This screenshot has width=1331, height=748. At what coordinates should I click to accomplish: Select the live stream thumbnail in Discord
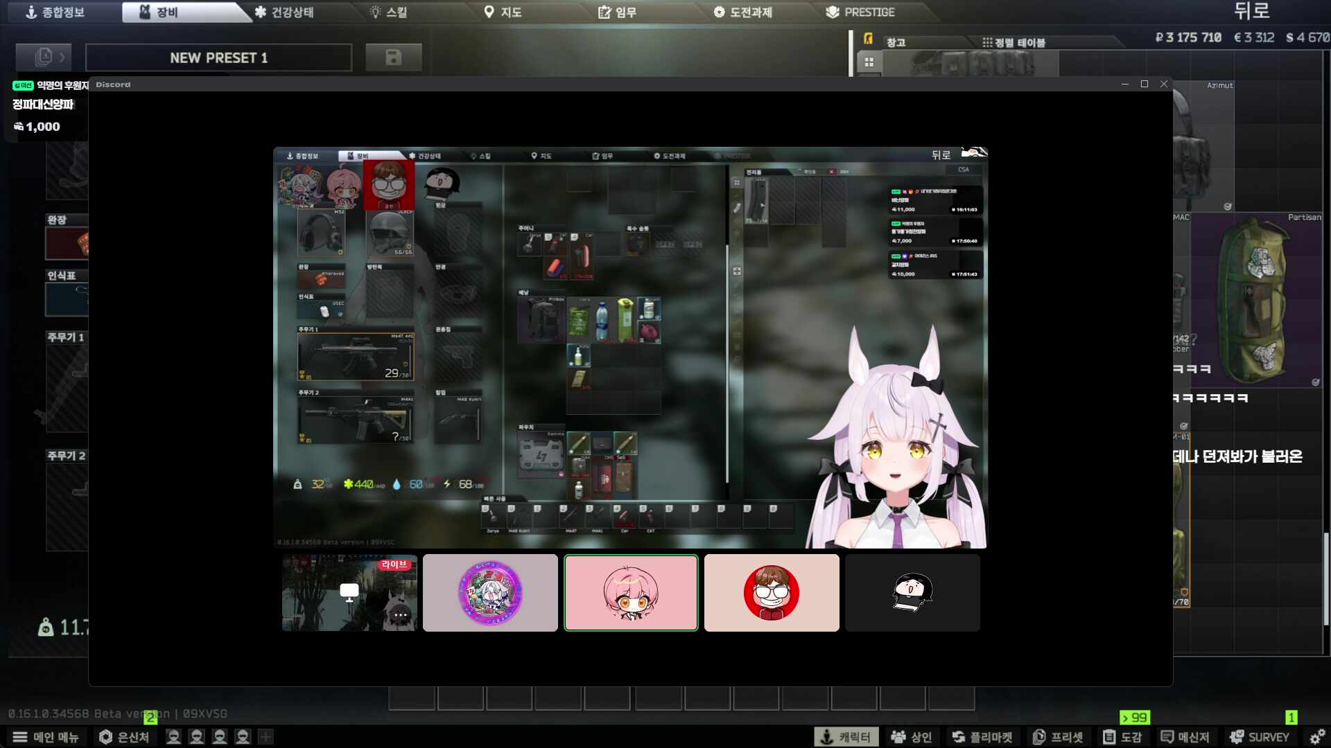pyautogui.click(x=349, y=593)
